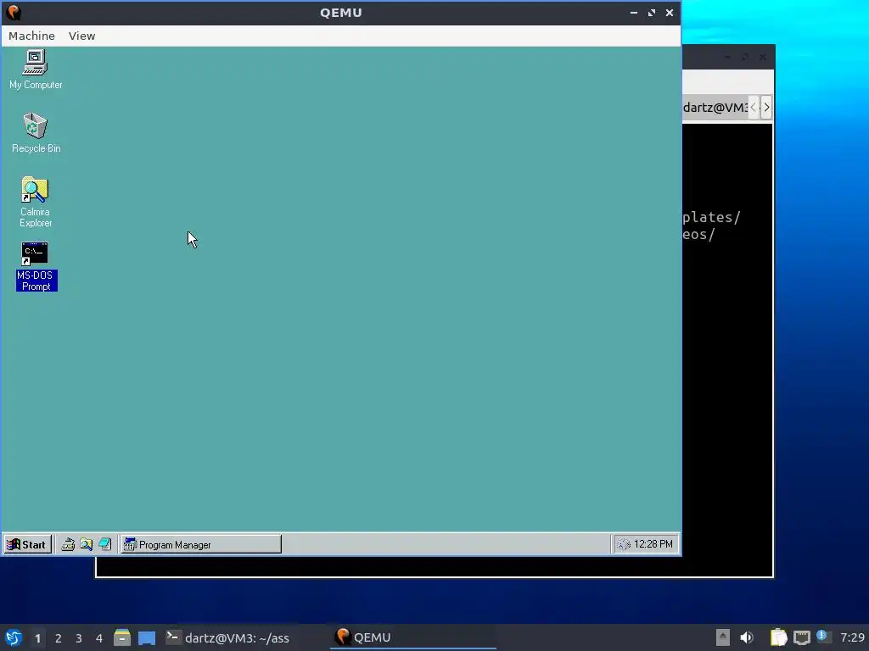Activate the Program Manager taskbar button
869x651 pixels.
pyautogui.click(x=201, y=544)
